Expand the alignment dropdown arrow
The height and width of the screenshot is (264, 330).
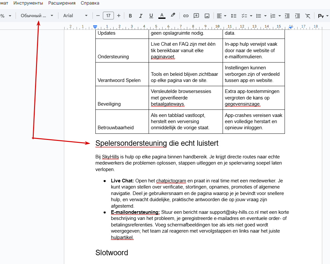[225, 16]
